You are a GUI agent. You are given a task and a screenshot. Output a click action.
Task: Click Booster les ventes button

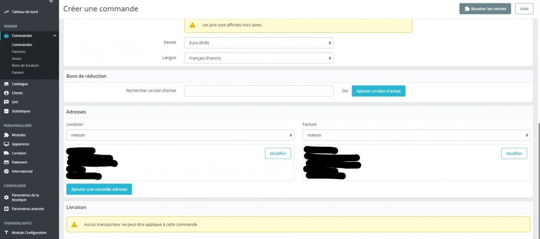pos(485,9)
